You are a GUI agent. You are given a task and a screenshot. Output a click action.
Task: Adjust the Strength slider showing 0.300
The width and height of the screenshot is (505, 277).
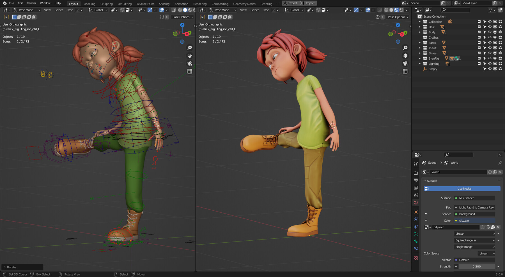(x=477, y=267)
